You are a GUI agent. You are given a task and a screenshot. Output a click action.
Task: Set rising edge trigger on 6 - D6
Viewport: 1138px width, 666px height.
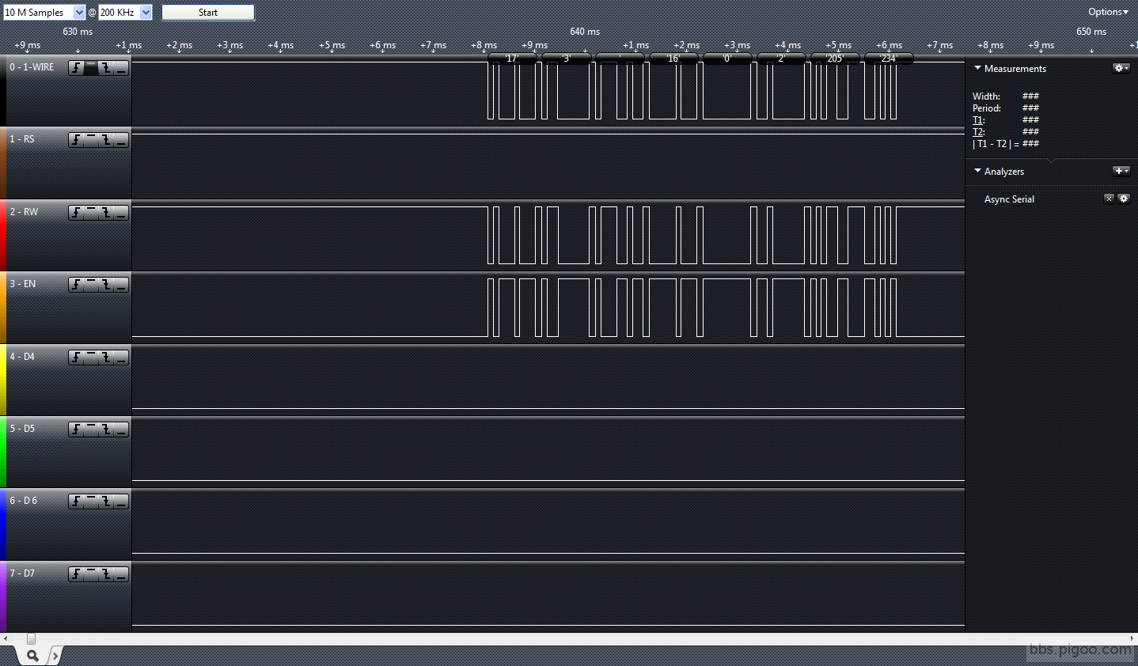(76, 501)
